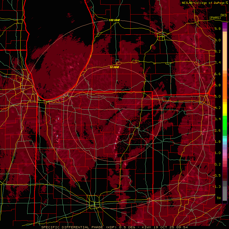229x229 pixels.
Task: Click the 5.0 value on the color scale
Action: click(x=218, y=96)
